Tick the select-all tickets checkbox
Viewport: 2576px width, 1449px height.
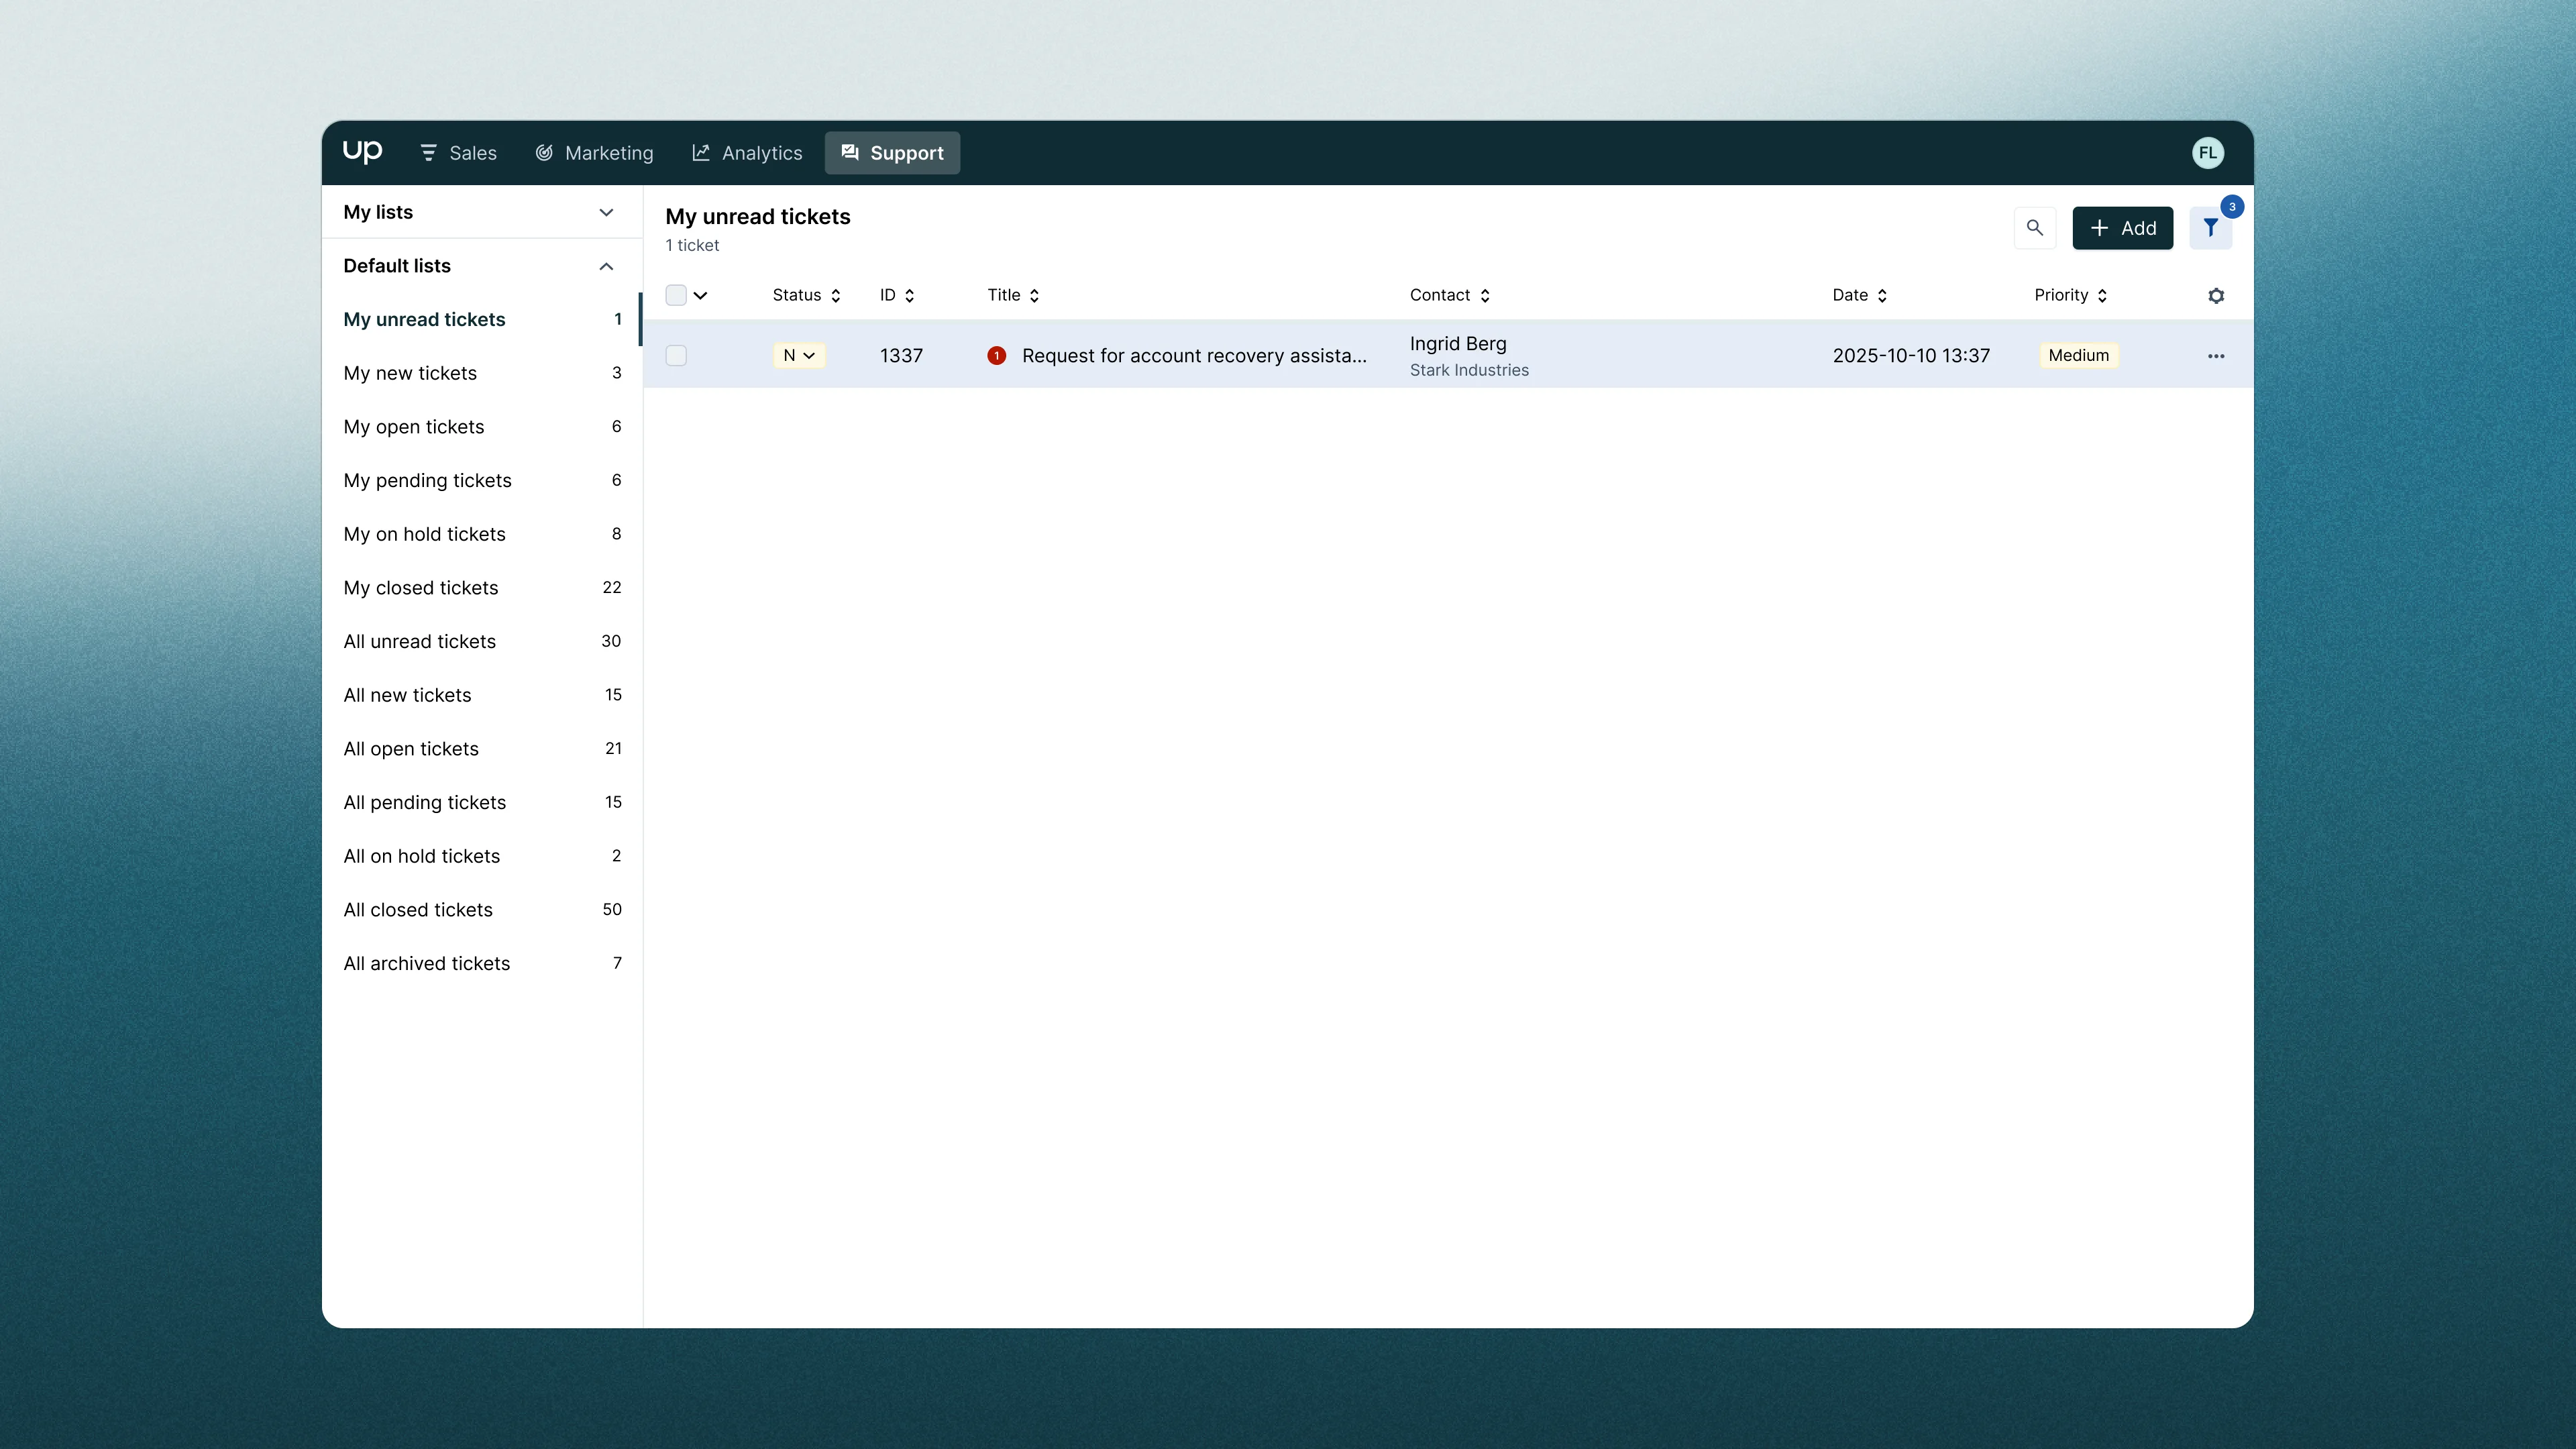tap(676, 295)
